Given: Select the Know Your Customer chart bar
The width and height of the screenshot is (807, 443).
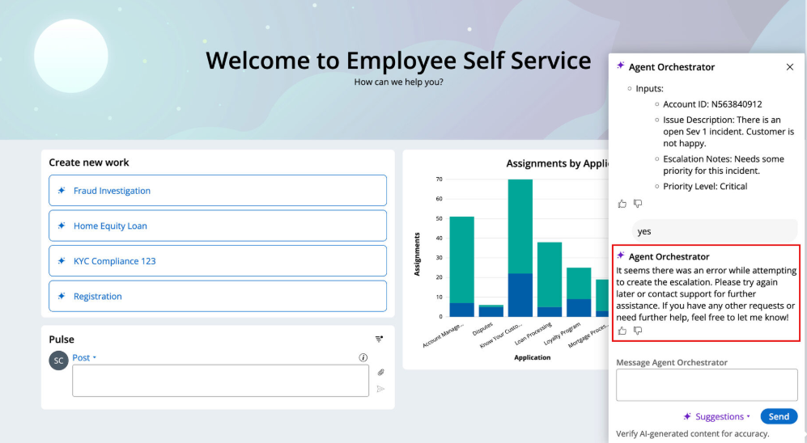Looking at the screenshot, I should pos(520,247).
